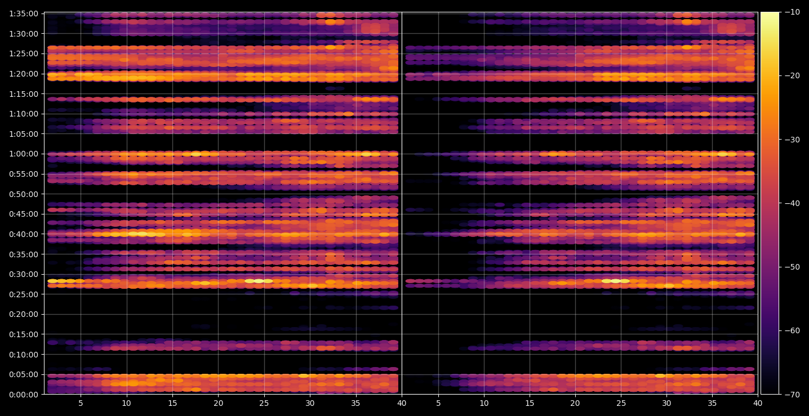Screen dimensions: 809x416
Task: Click the −10 colorbar tick label
Action: (793, 12)
